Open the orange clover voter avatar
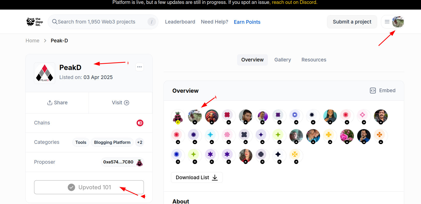 (381, 136)
